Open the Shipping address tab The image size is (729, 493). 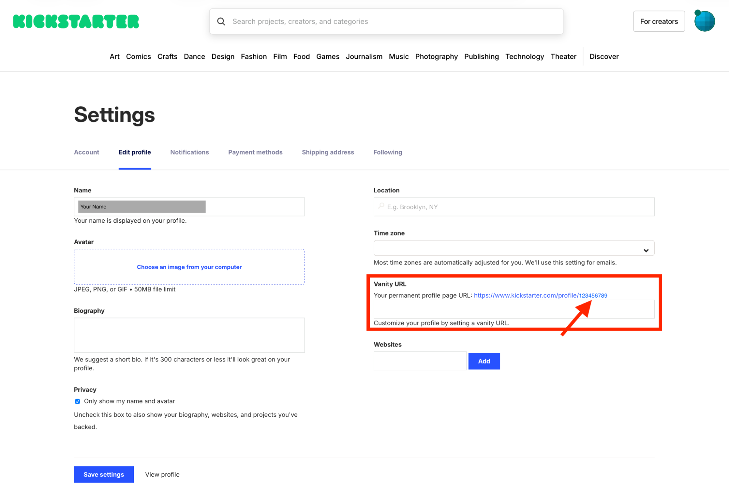coord(327,152)
